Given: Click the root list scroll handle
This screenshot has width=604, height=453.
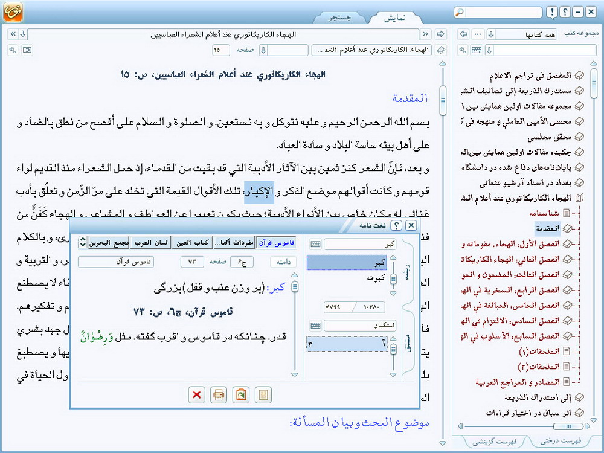Looking at the screenshot, I should click(x=393, y=278).
